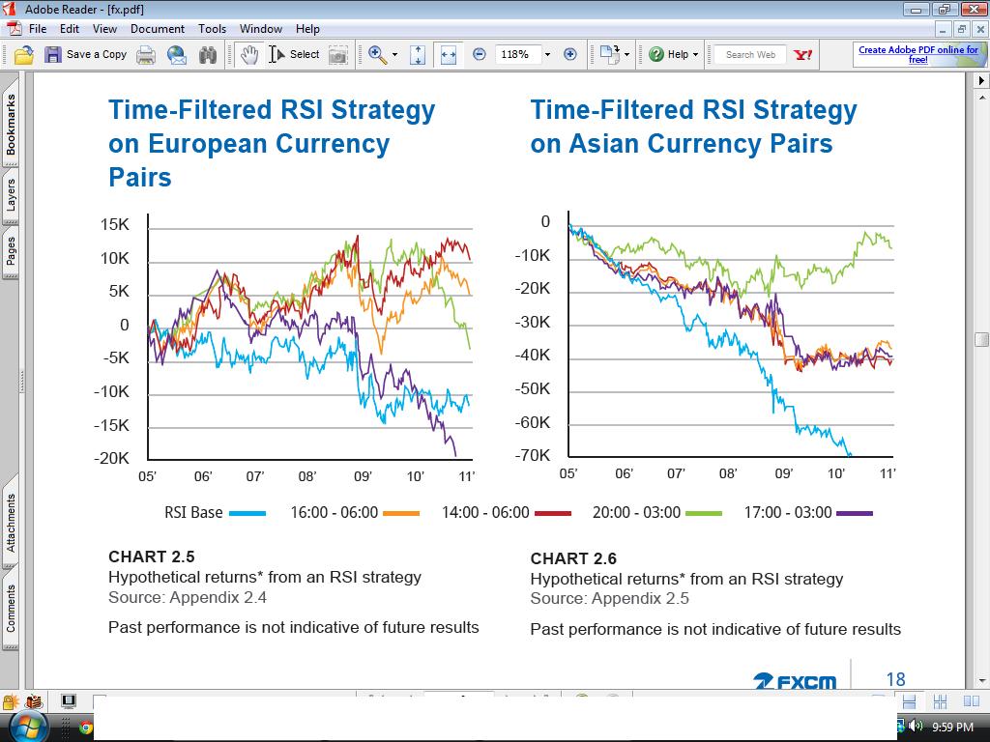Image resolution: width=990 pixels, height=742 pixels.
Task: Click the Source: Appendix 2.5 text
Action: pos(609,598)
